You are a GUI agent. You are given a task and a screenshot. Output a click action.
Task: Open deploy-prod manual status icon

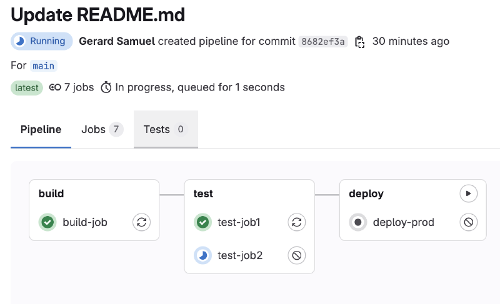point(357,222)
